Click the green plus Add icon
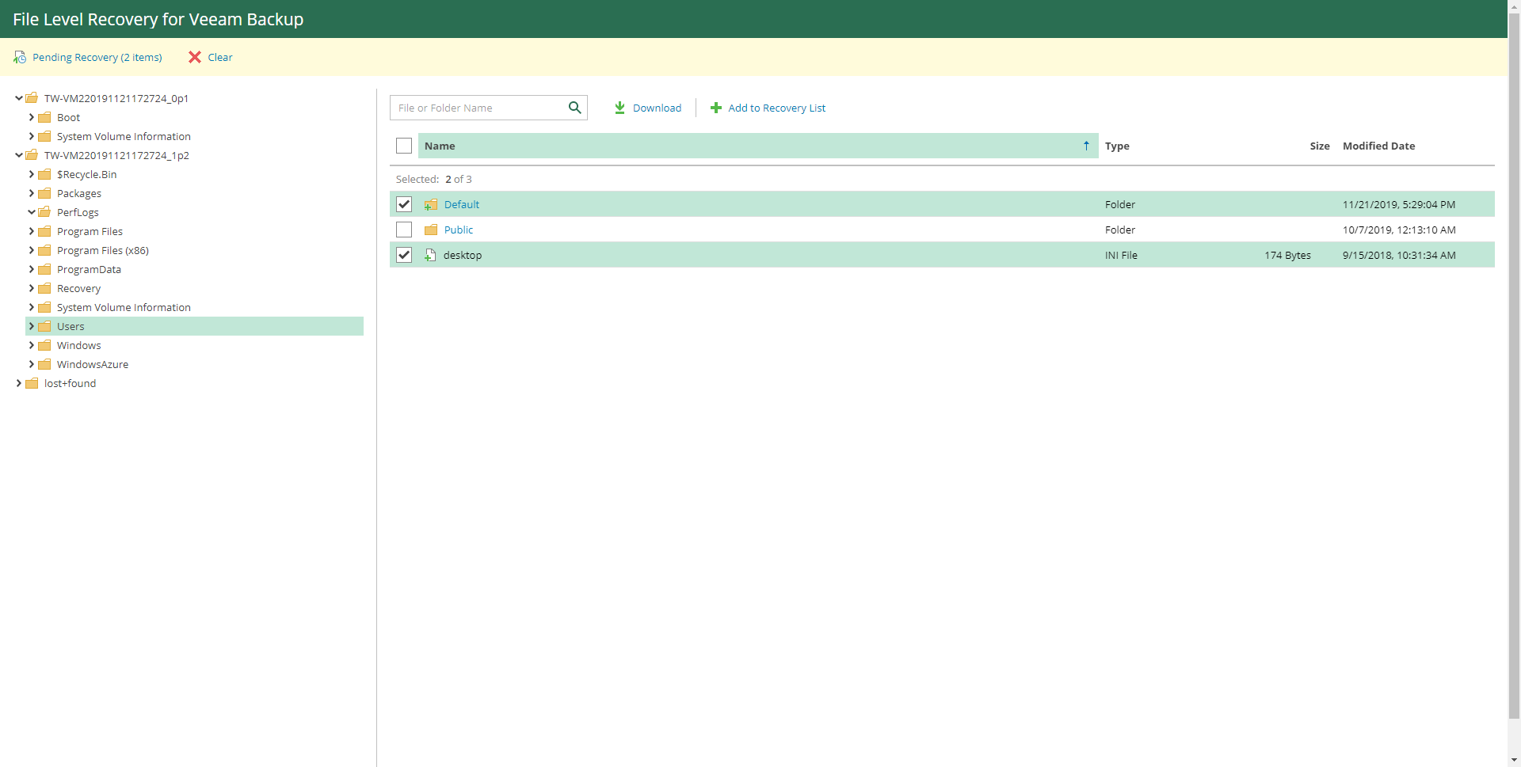The width and height of the screenshot is (1521, 767). pos(716,108)
